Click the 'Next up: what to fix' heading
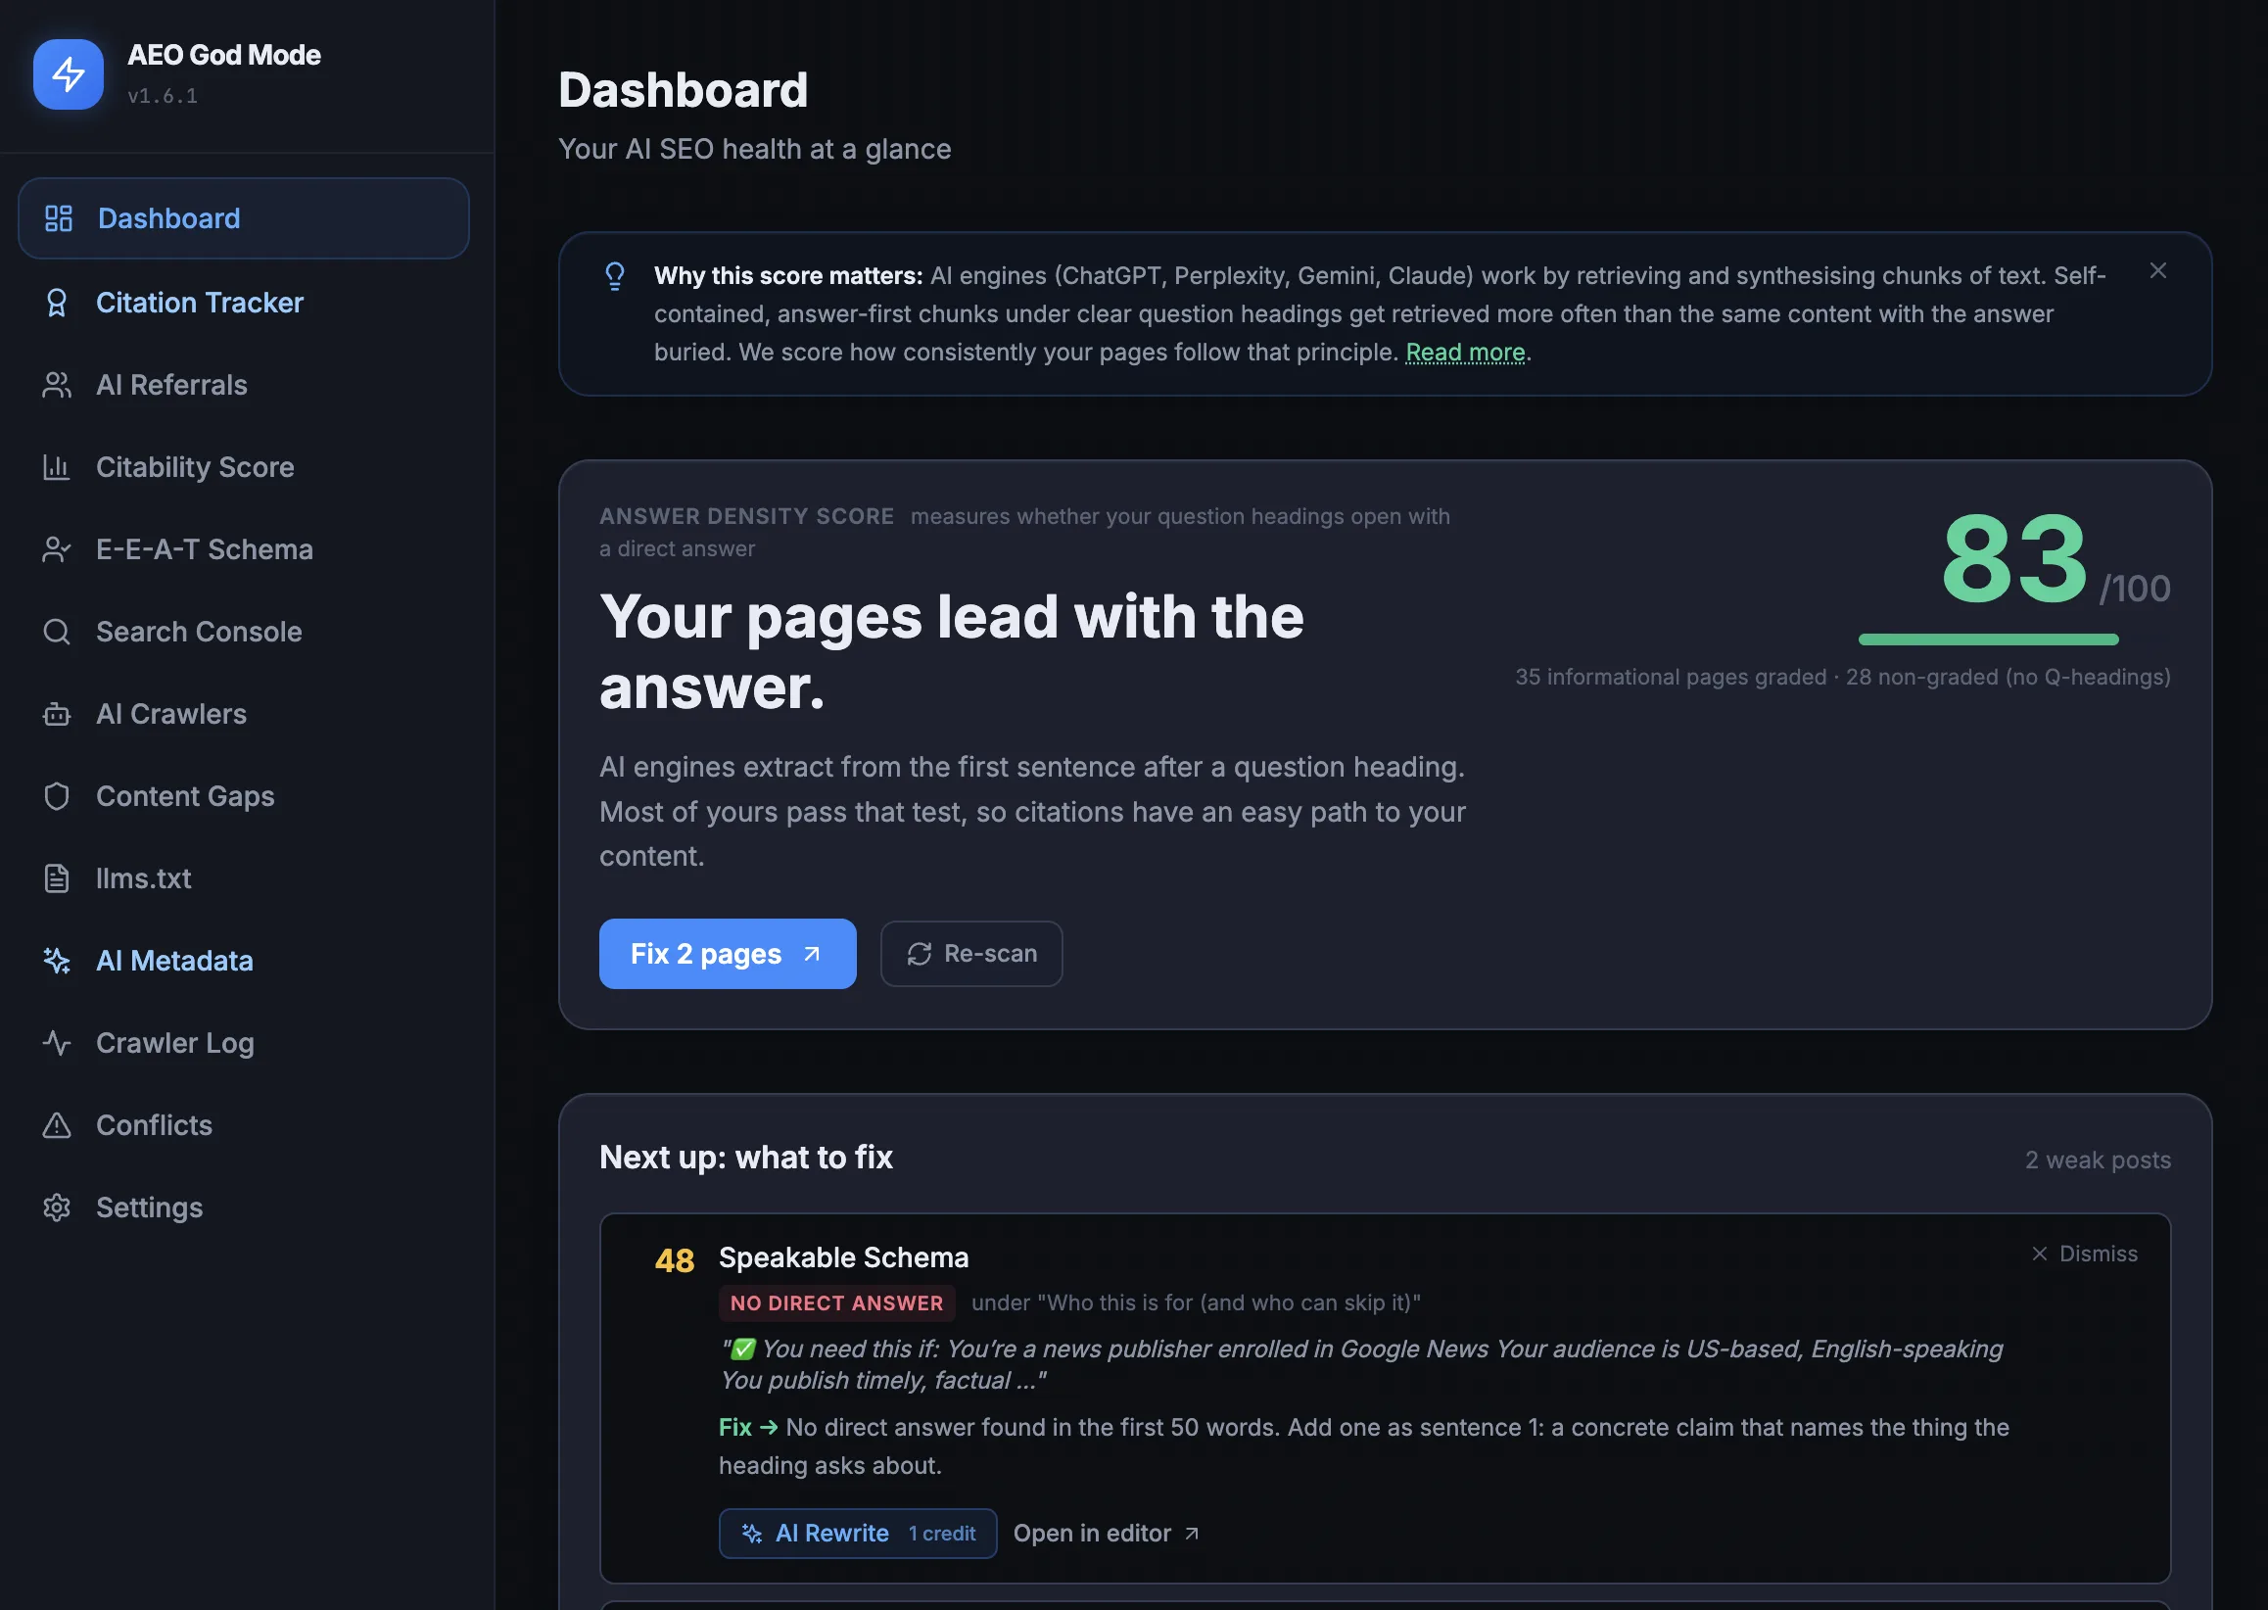This screenshot has width=2268, height=1610. click(x=746, y=1158)
